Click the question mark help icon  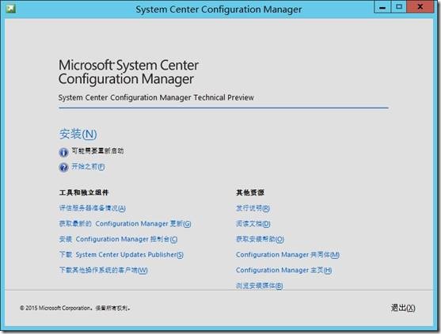point(63,167)
